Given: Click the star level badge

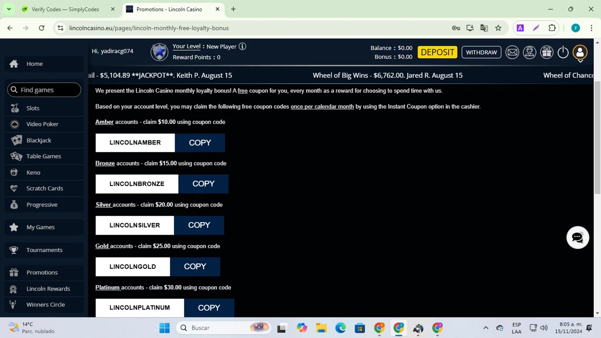Looking at the screenshot, I should [159, 52].
